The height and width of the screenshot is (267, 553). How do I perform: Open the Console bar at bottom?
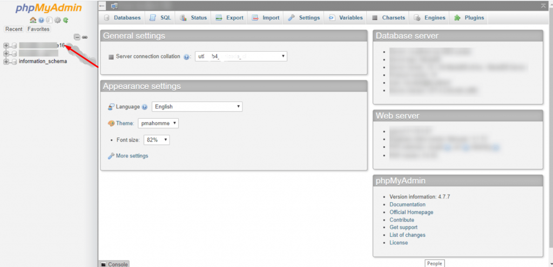click(x=114, y=264)
